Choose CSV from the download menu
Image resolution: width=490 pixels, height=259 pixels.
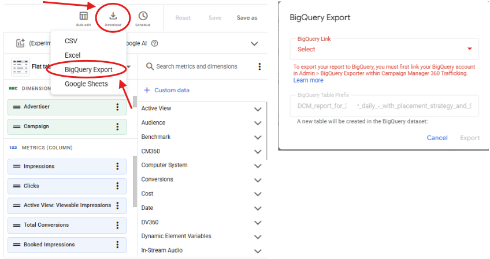coord(71,41)
